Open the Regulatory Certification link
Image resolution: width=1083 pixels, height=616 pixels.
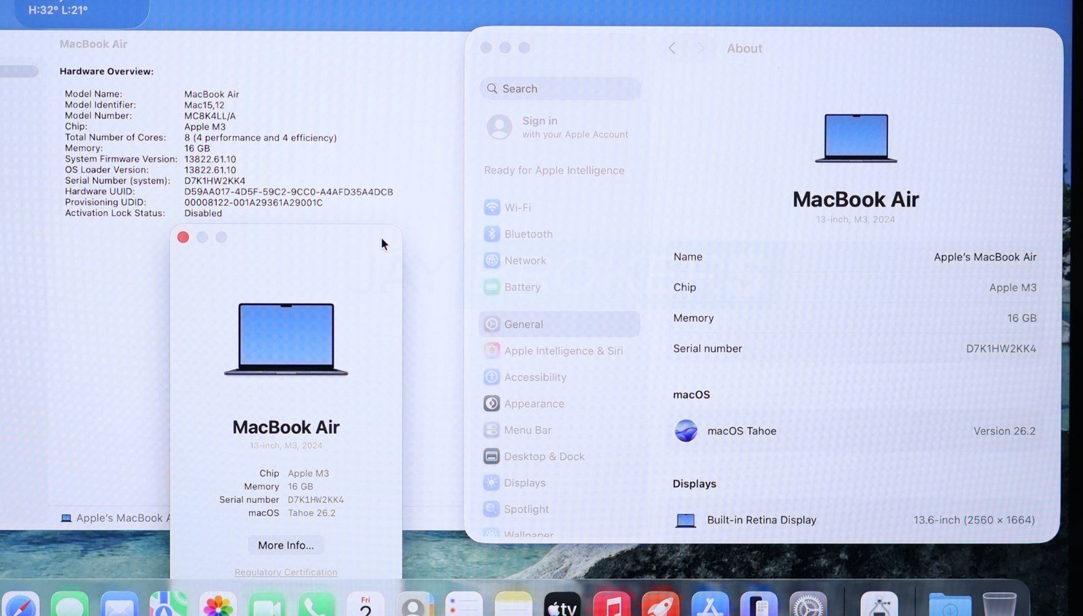point(286,572)
